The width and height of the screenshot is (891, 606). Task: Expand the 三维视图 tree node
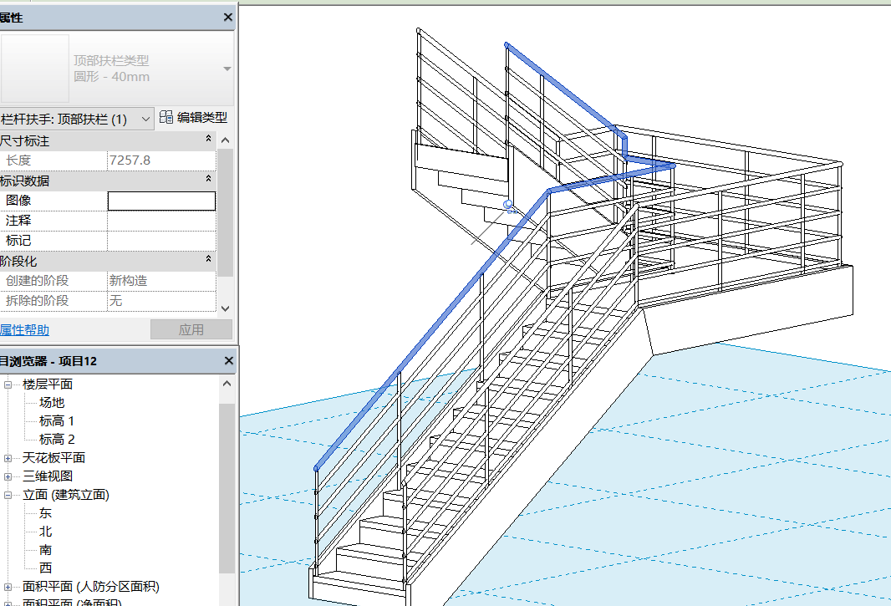[8, 476]
